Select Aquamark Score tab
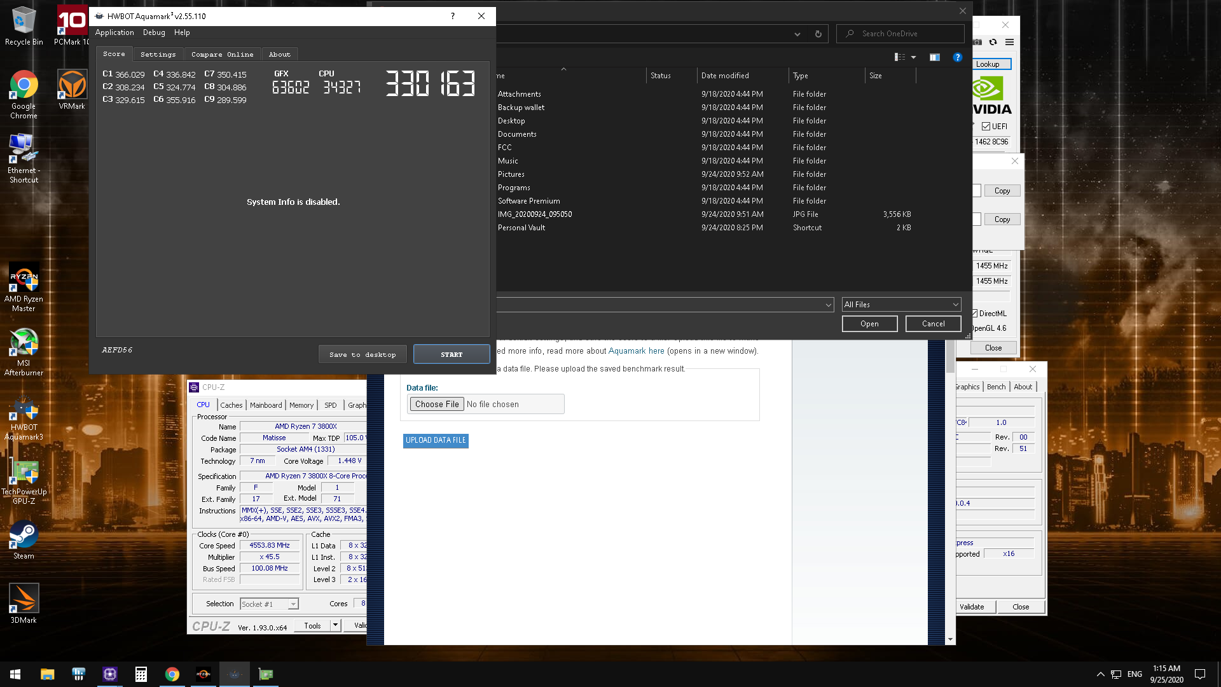Screen dimensions: 1221x687 [114, 54]
